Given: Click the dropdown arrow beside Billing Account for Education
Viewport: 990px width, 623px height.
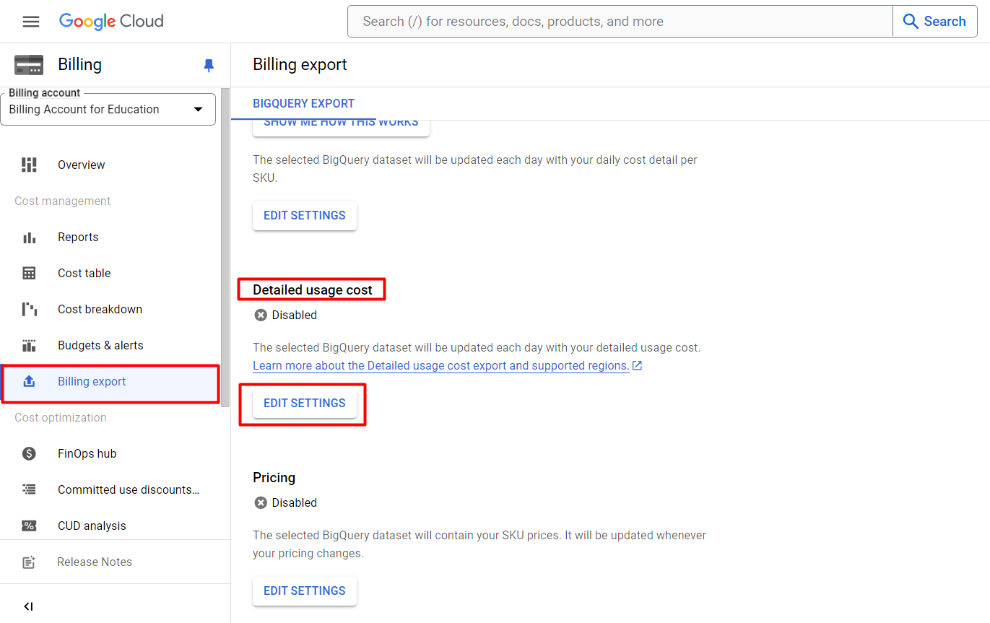Looking at the screenshot, I should click(199, 110).
